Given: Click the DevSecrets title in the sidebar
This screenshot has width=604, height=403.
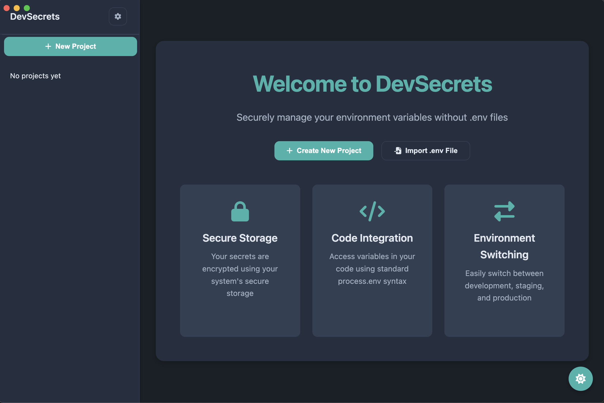Looking at the screenshot, I should [x=35, y=16].
